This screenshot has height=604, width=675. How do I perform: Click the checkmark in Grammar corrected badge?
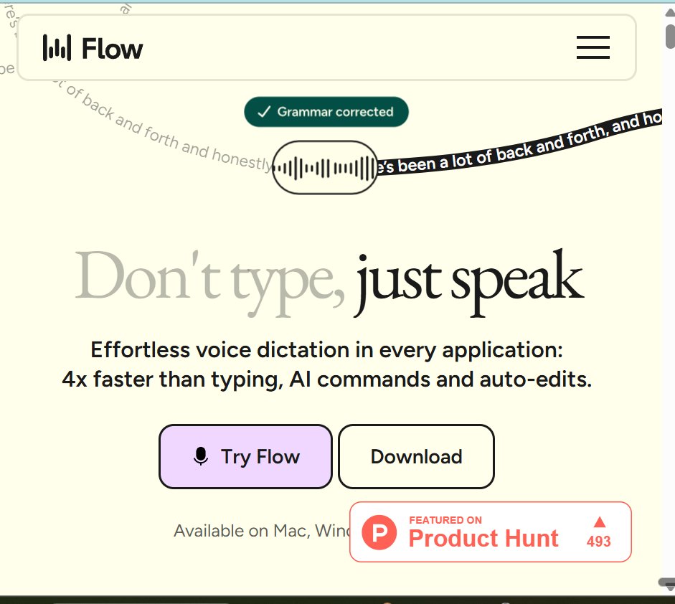263,112
